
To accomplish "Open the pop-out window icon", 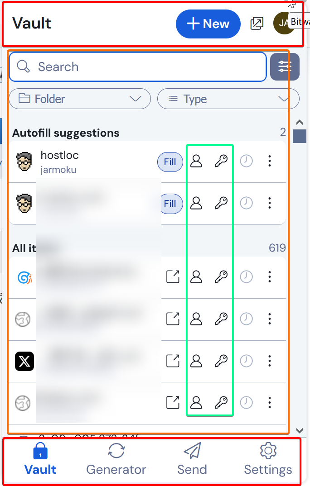I will (x=257, y=24).
